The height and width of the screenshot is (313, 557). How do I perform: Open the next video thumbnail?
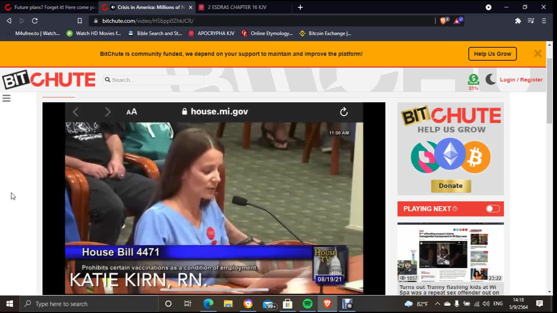[x=451, y=252]
